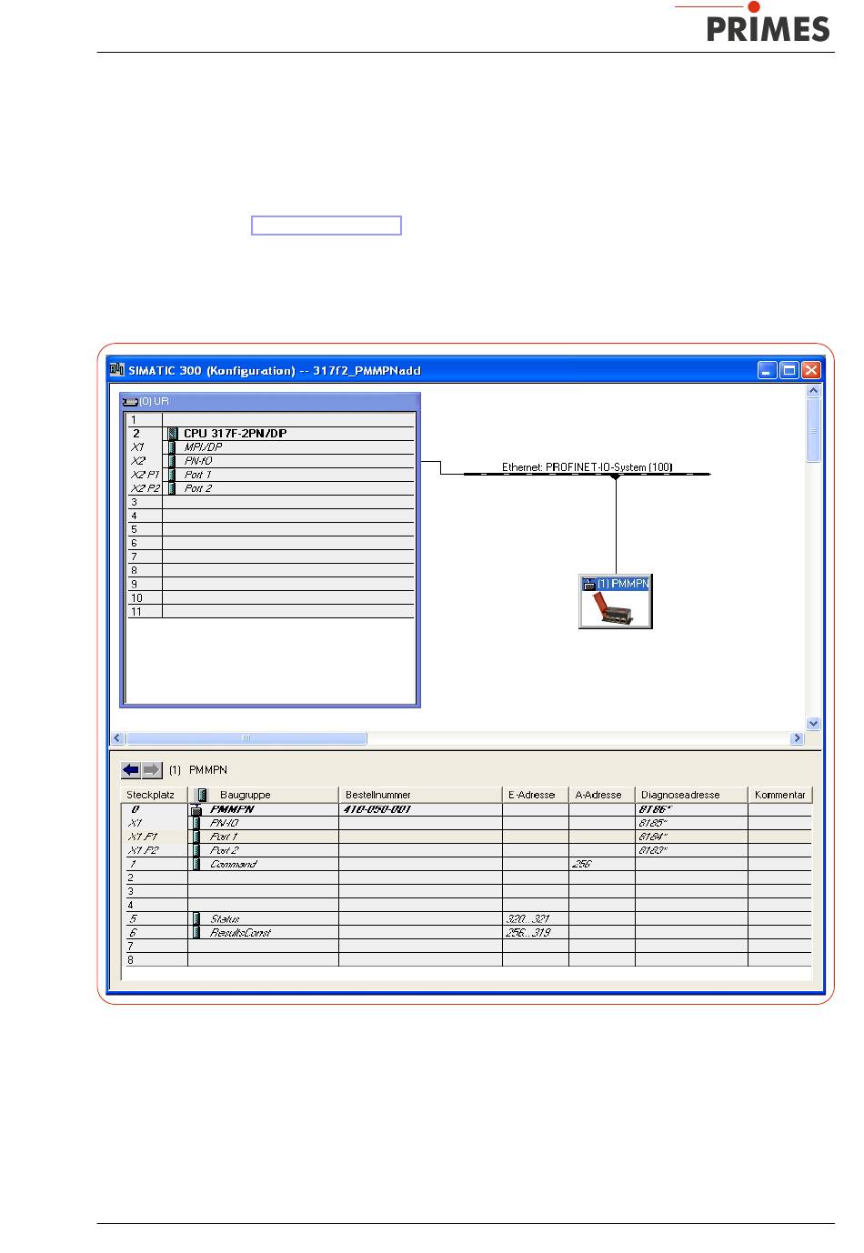The width and height of the screenshot is (864, 1253).
Task: Click the blue back arrow in the detail pane
Action: tap(131, 769)
